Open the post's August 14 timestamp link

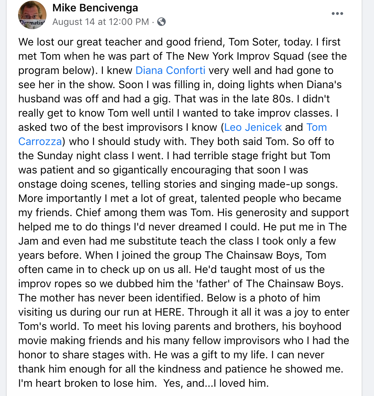click(100, 22)
